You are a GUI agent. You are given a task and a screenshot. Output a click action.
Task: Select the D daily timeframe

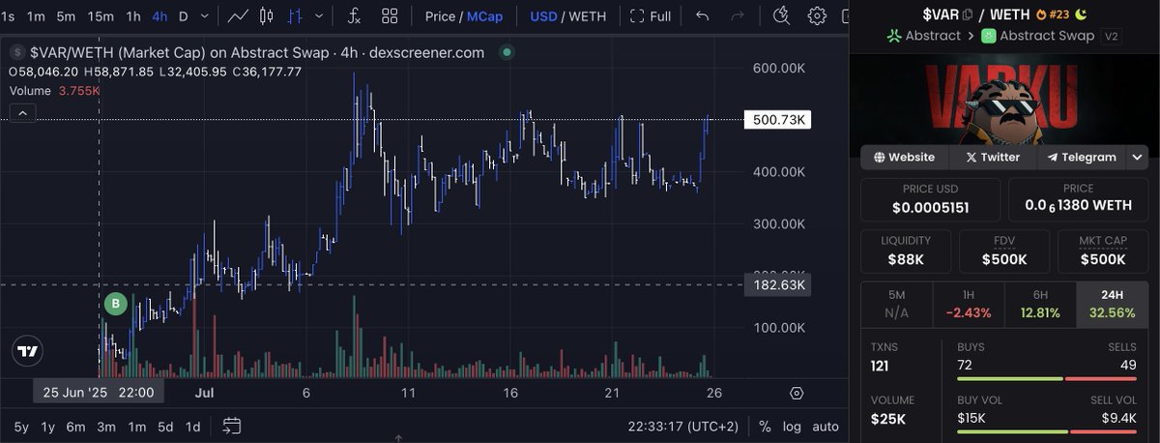coord(184,15)
